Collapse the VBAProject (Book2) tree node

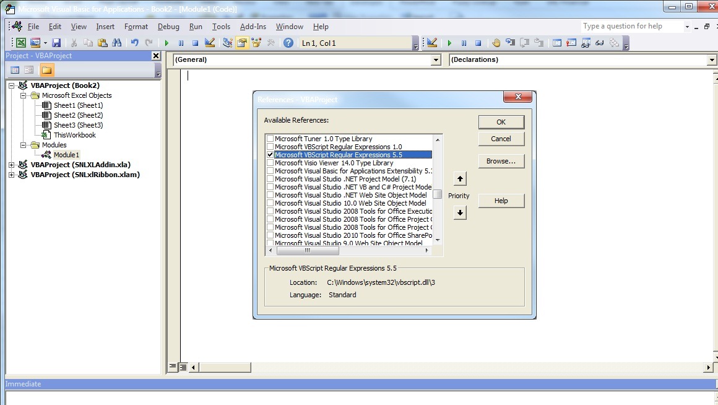(11, 85)
